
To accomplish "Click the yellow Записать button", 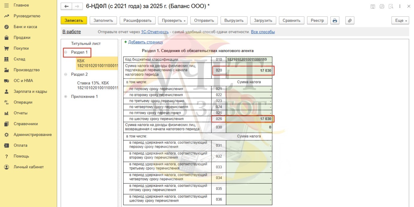I will 74,20.
